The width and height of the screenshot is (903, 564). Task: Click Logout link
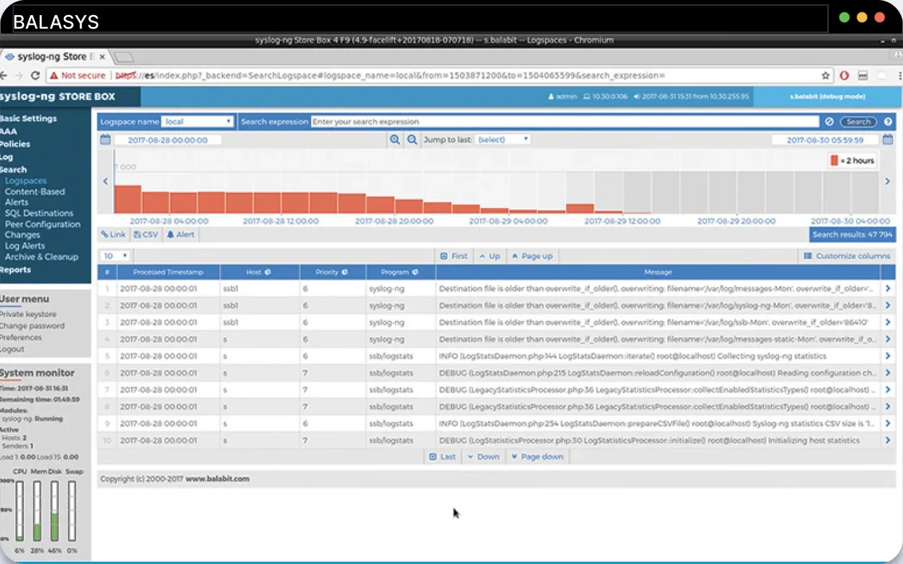point(12,349)
